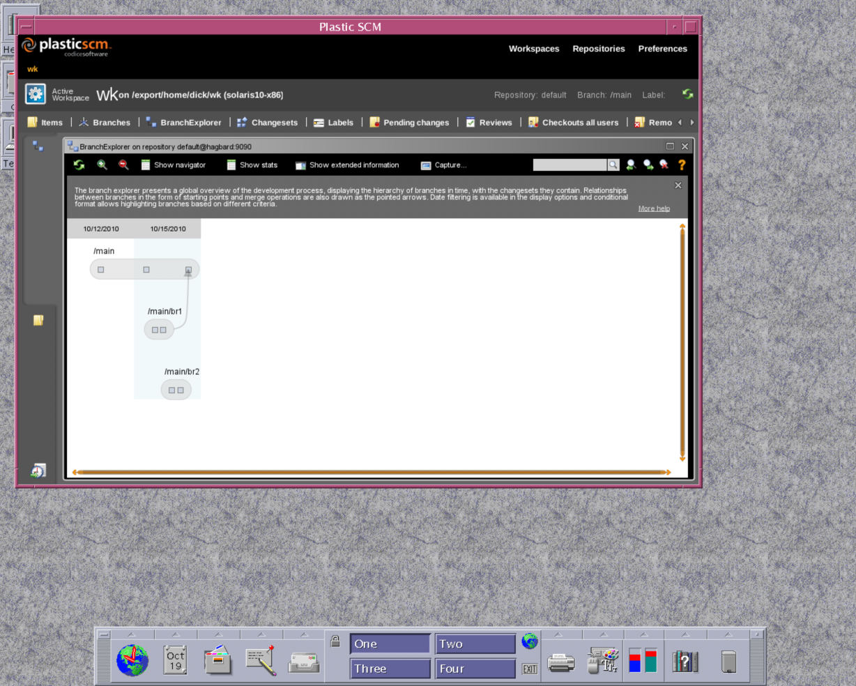
Task: Click the horizontal orange scrollbar of diagram
Action: coord(372,472)
